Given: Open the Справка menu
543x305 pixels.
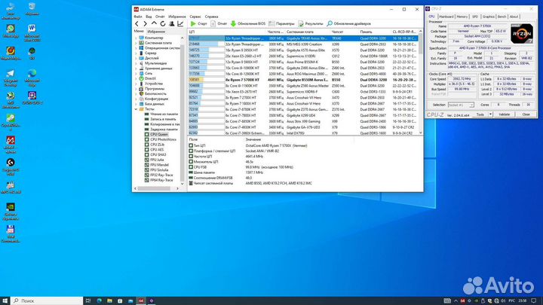Looking at the screenshot, I should 211,17.
